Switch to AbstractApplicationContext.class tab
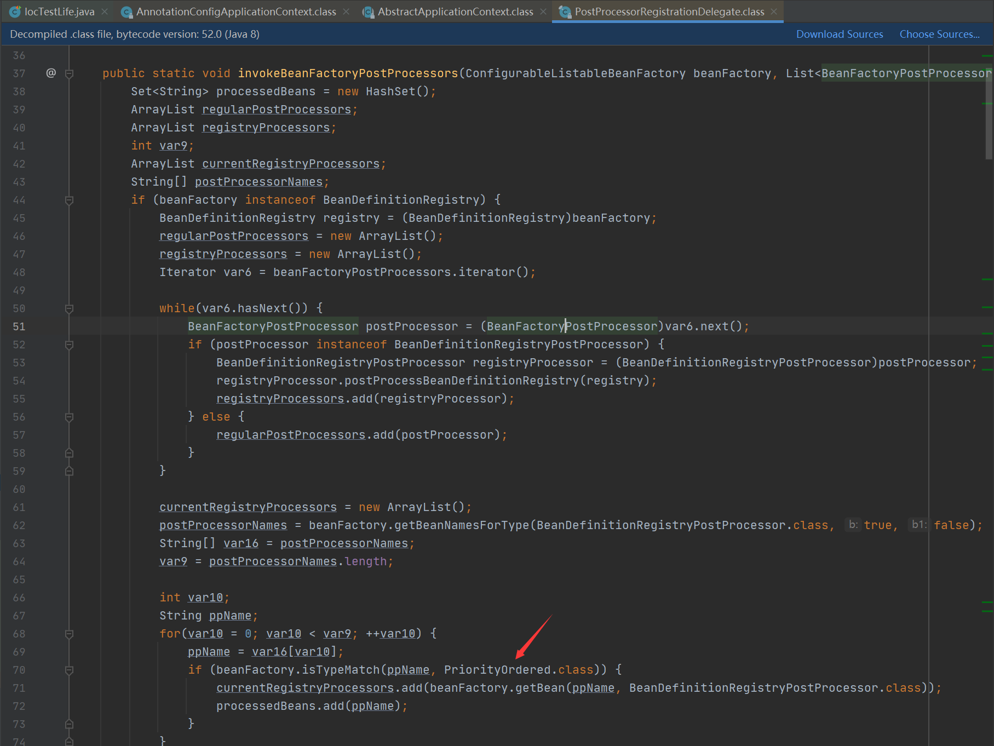994x746 pixels. (x=455, y=12)
